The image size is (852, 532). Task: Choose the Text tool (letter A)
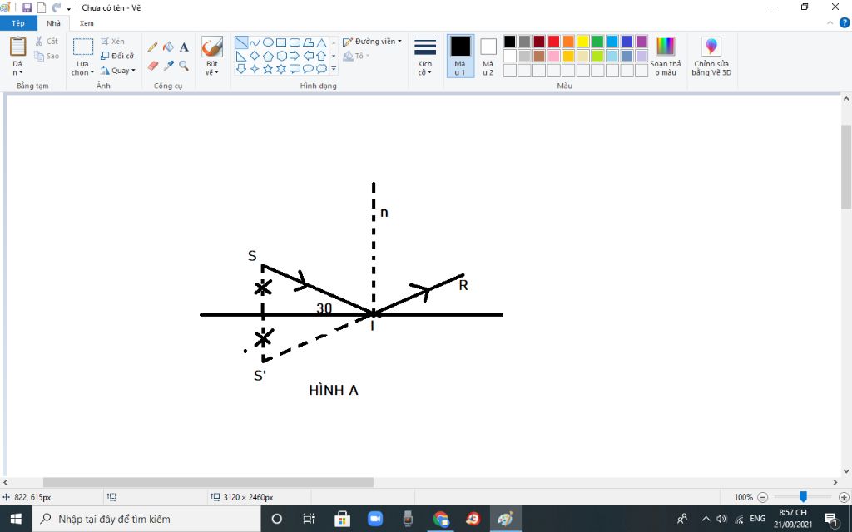point(184,47)
